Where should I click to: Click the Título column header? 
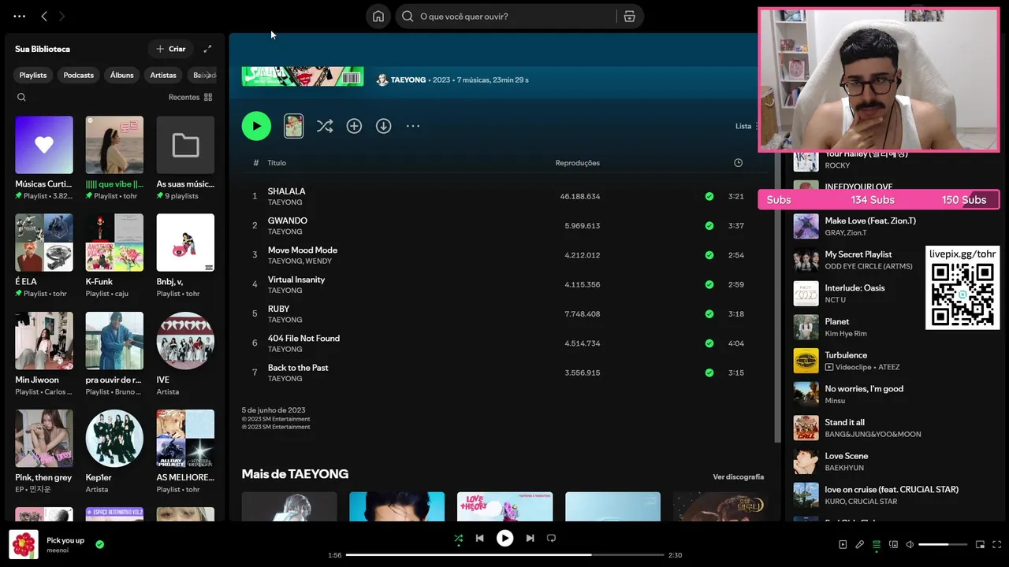277,163
